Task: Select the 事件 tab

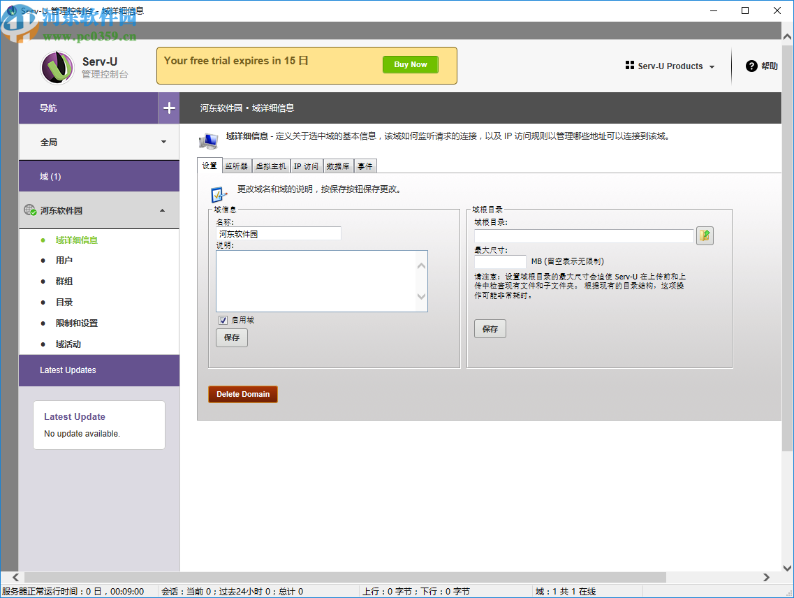Action: [x=365, y=166]
